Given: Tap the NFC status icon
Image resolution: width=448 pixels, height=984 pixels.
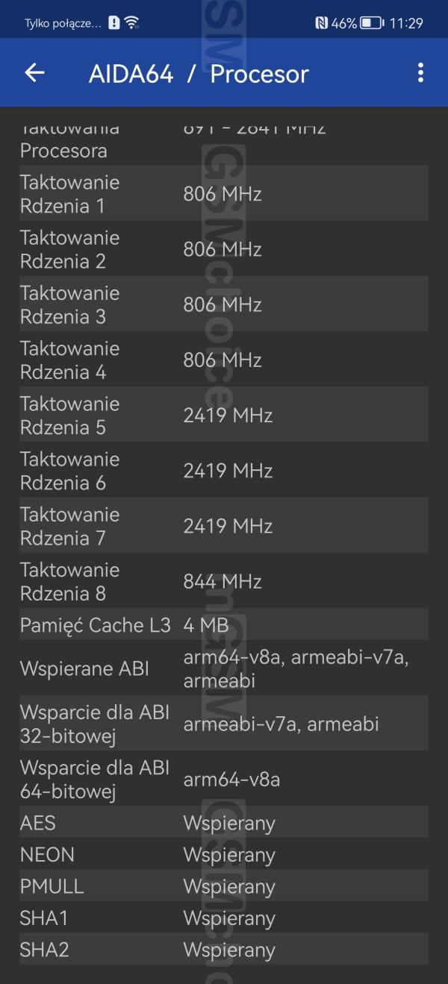Looking at the screenshot, I should pos(322,23).
